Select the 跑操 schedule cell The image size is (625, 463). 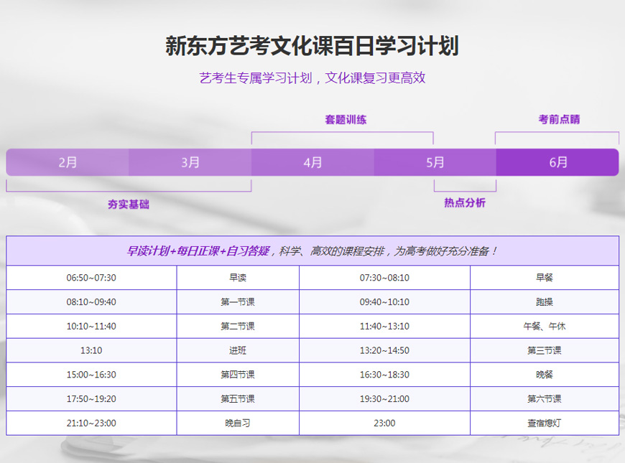point(544,302)
